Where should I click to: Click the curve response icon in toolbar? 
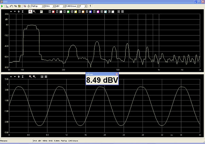click(x=12, y=6)
